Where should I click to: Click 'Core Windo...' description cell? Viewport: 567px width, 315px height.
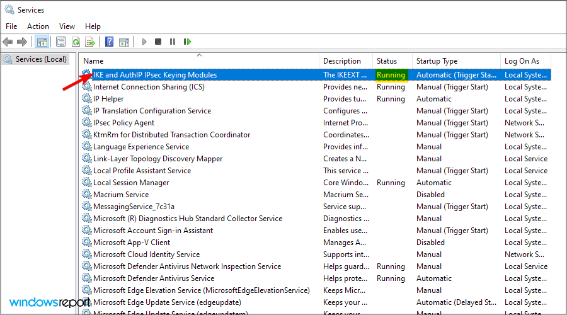coord(346,183)
